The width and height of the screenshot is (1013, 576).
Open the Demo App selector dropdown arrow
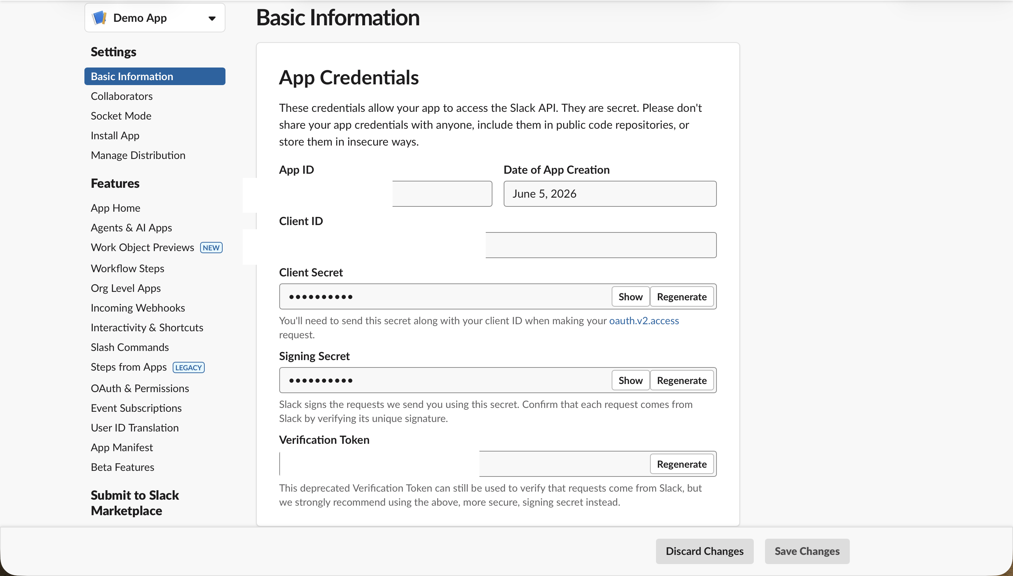pos(212,18)
